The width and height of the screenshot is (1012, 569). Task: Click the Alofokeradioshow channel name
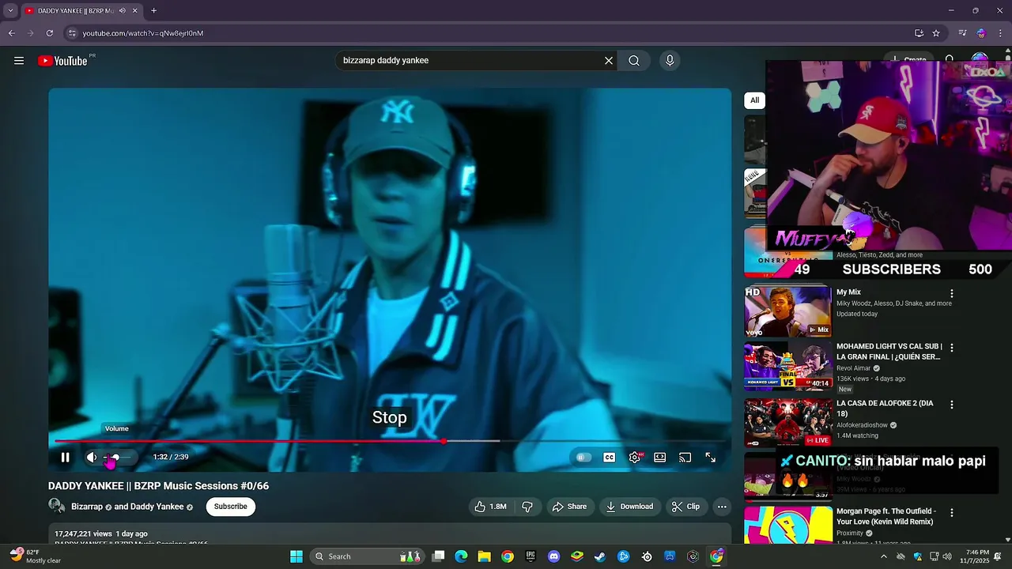coord(862,425)
